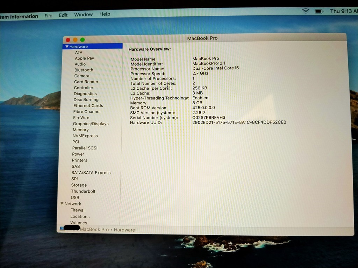Select Printers in the sidebar
This screenshot has height=268, width=358.
pos(79,160)
